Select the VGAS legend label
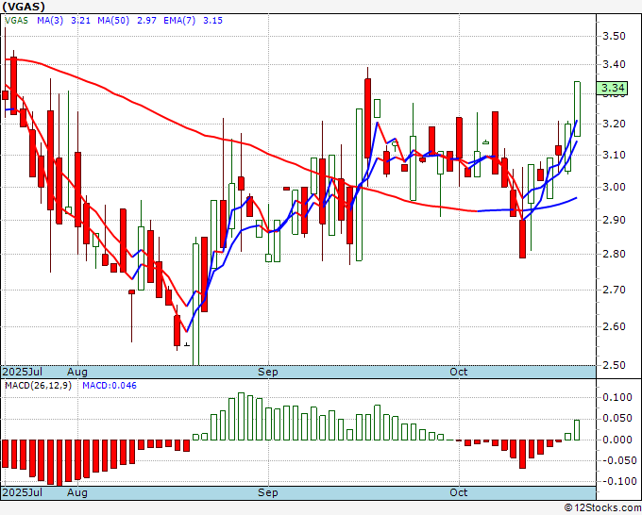 pyautogui.click(x=16, y=21)
